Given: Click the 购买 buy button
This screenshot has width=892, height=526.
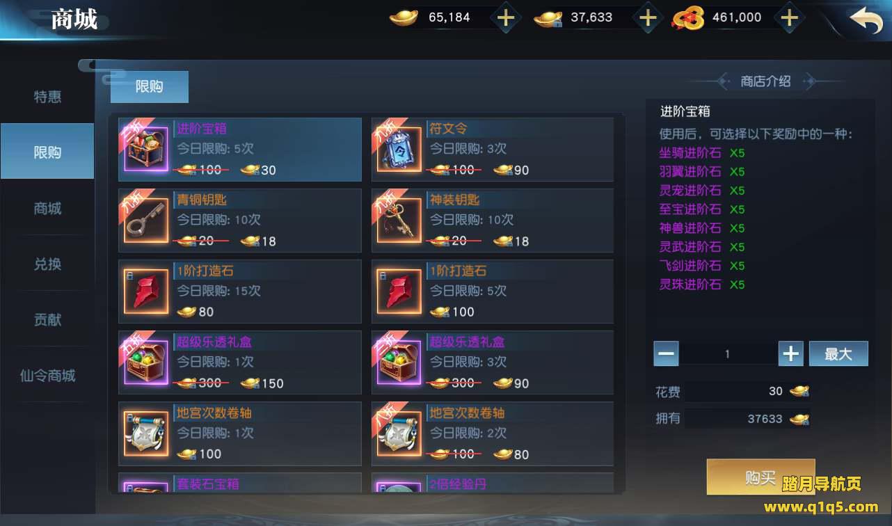Looking at the screenshot, I should [760, 477].
